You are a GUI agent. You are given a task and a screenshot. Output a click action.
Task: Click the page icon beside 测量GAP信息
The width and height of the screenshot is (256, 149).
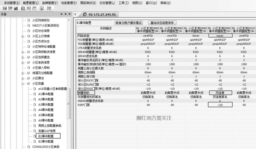click(x=35, y=131)
